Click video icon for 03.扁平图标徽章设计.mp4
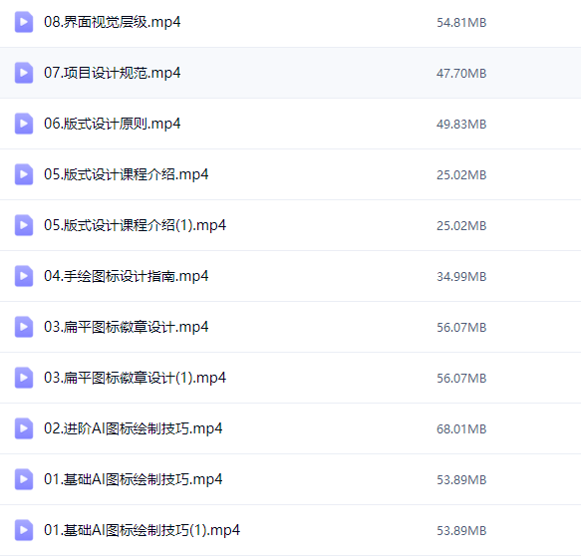581x556 pixels. pos(24,327)
